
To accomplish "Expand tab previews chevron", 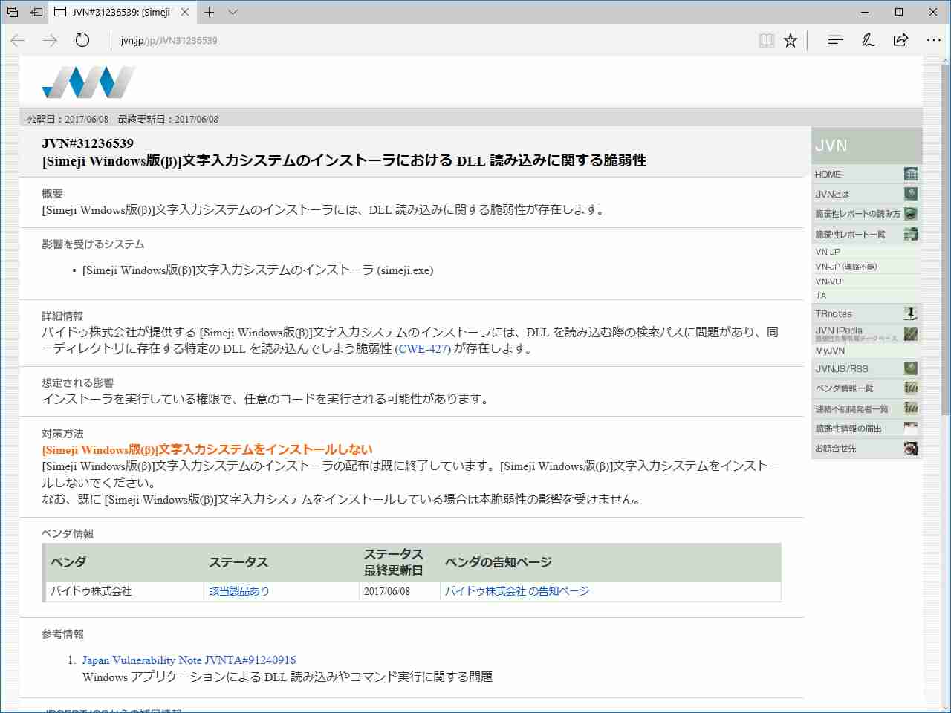I will (x=233, y=12).
